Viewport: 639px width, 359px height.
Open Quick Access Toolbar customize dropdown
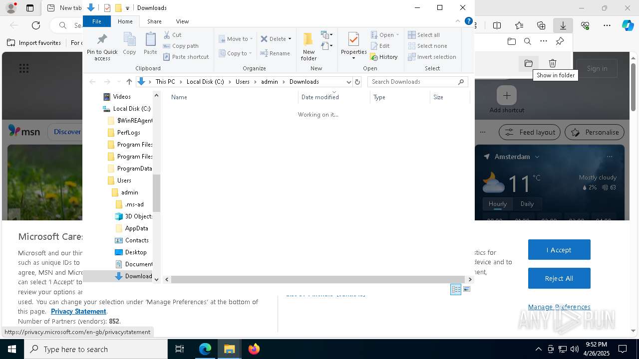(128, 8)
